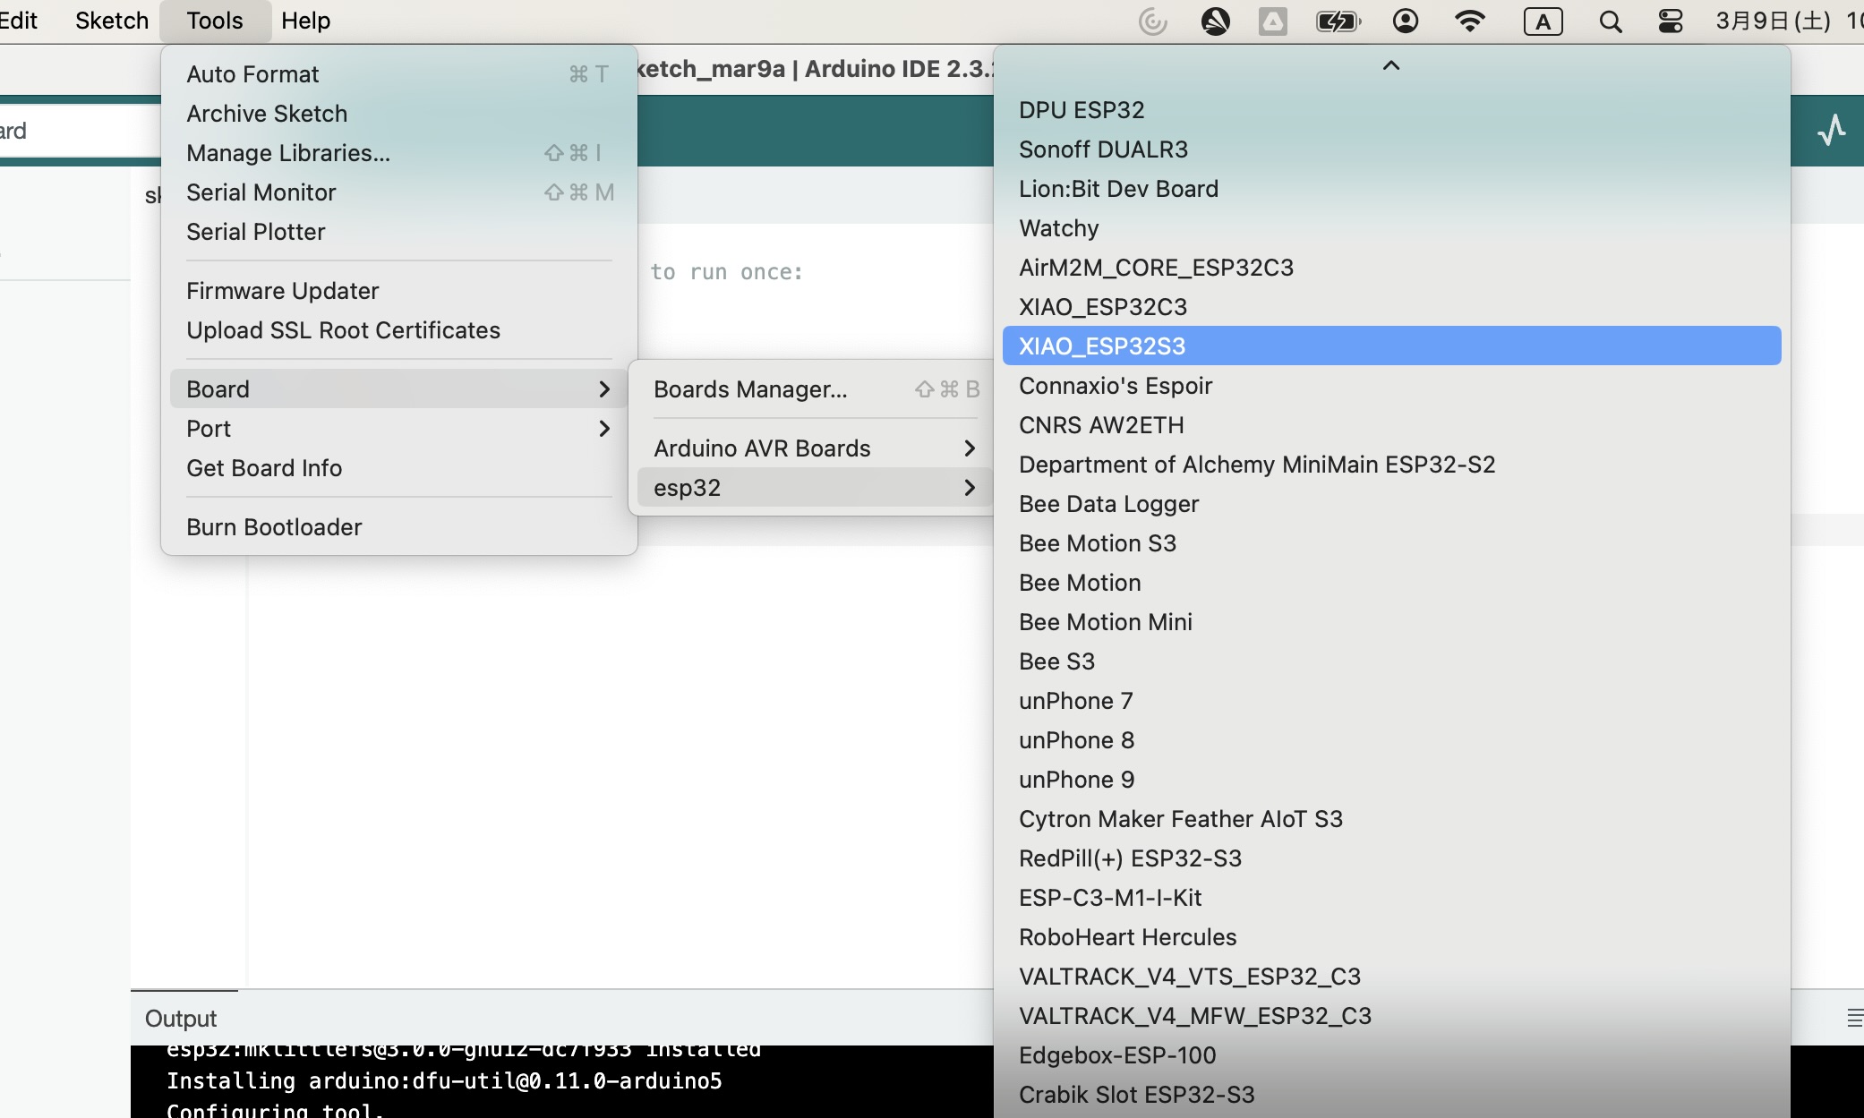Choose Burn Bootloader
This screenshot has width=1864, height=1118.
(398, 526)
